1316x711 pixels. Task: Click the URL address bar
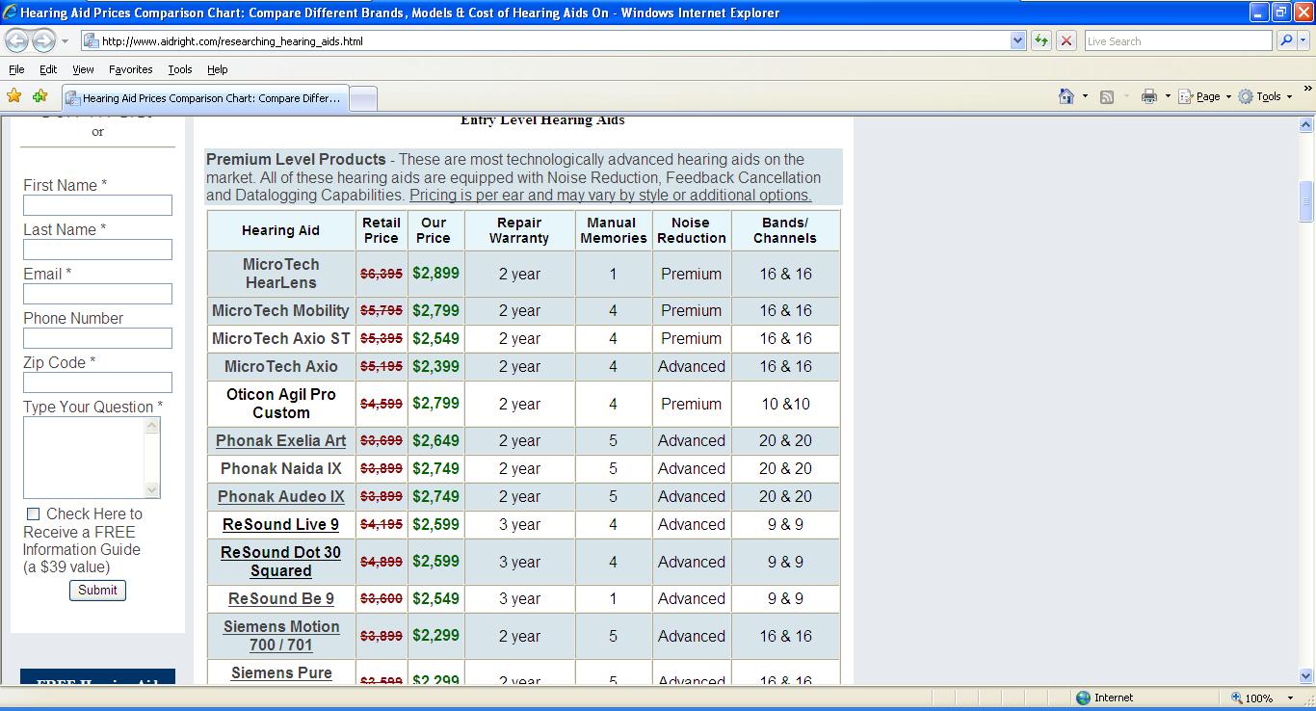tap(546, 40)
